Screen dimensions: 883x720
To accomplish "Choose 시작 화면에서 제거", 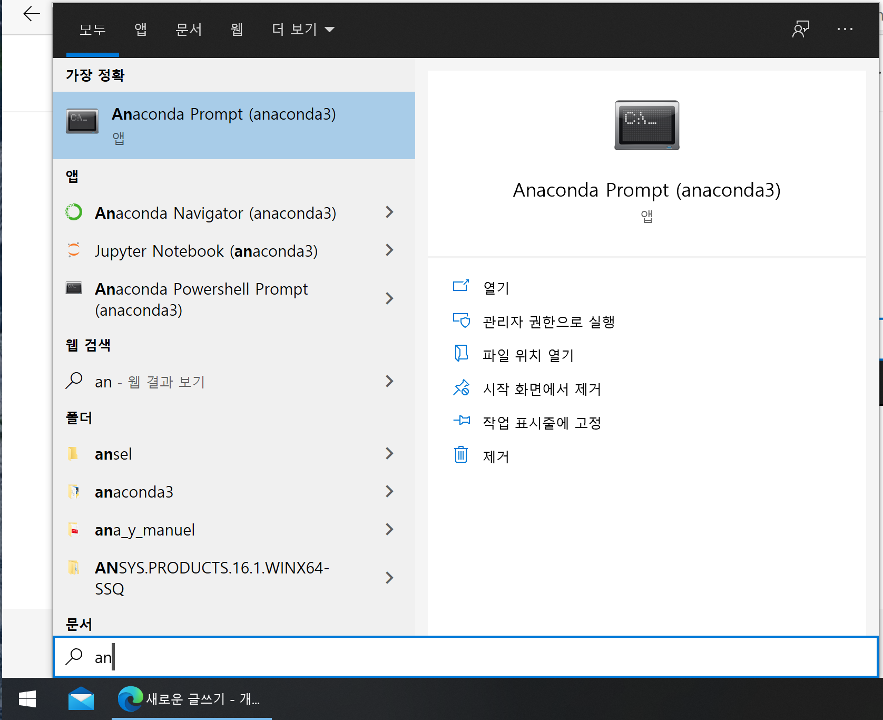I will tap(542, 389).
